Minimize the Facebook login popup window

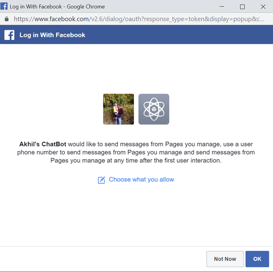click(x=221, y=6)
